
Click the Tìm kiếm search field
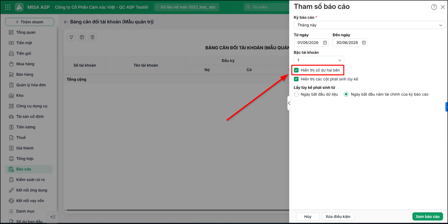coord(267,7)
